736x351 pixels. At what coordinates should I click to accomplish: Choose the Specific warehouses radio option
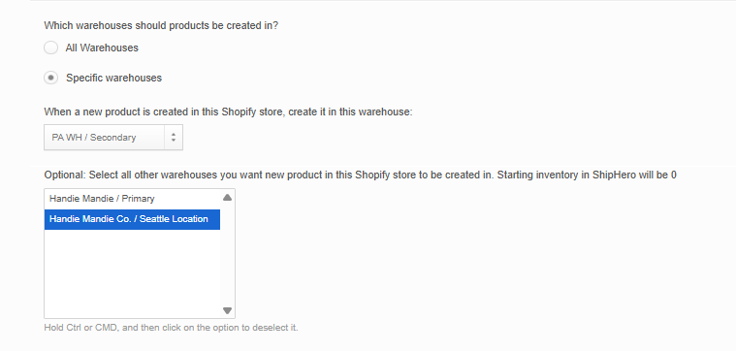tap(50, 78)
